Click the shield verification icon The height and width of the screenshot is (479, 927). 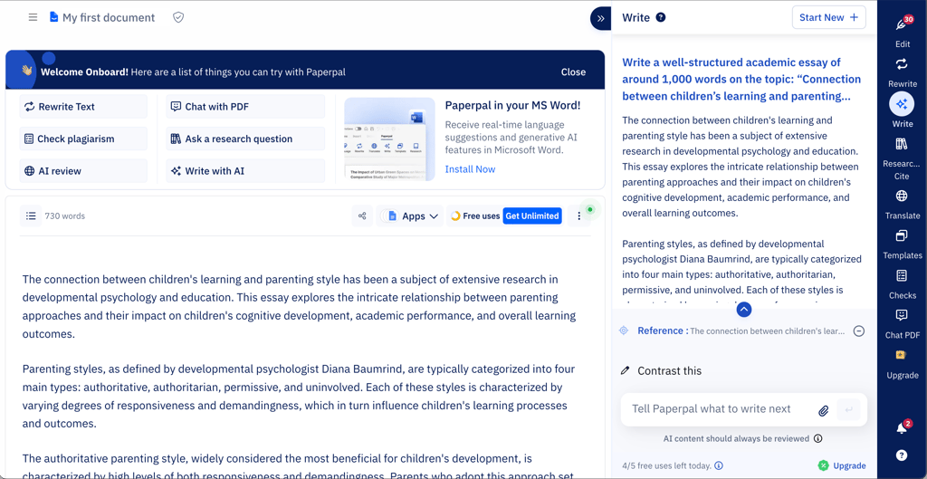[178, 17]
